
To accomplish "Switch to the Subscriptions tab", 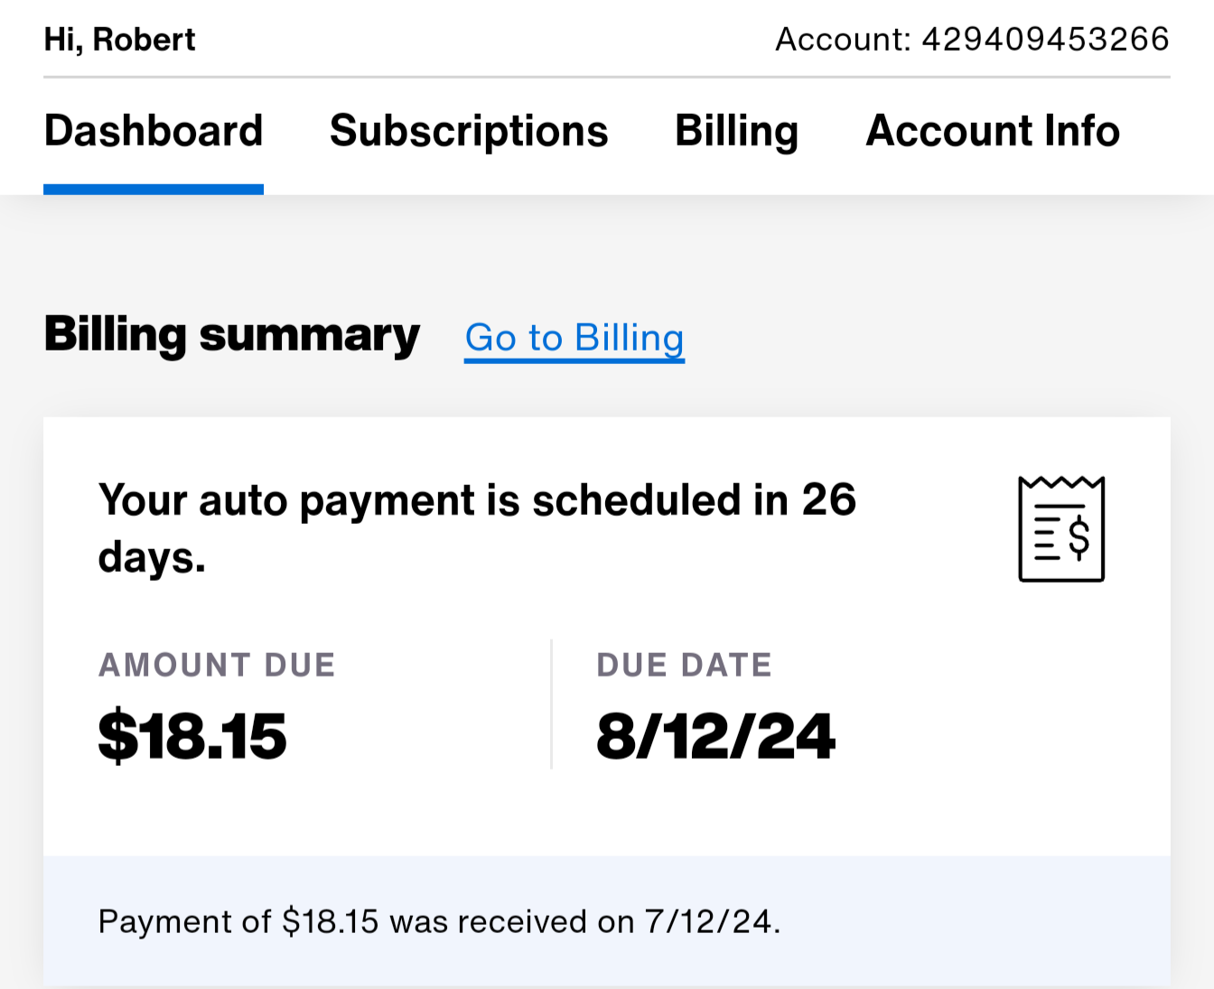I will pyautogui.click(x=469, y=132).
